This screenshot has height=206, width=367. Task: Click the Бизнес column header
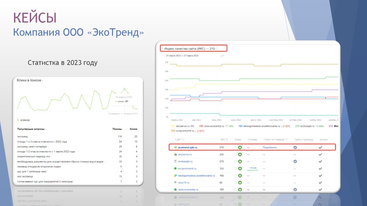324,140
